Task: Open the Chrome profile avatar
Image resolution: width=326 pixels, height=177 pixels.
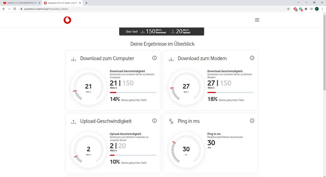Action: pyautogui.click(x=317, y=9)
